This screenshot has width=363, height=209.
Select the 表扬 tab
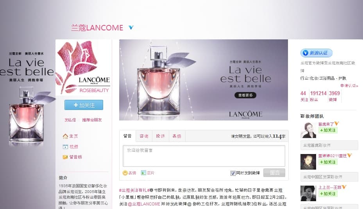pos(177,136)
